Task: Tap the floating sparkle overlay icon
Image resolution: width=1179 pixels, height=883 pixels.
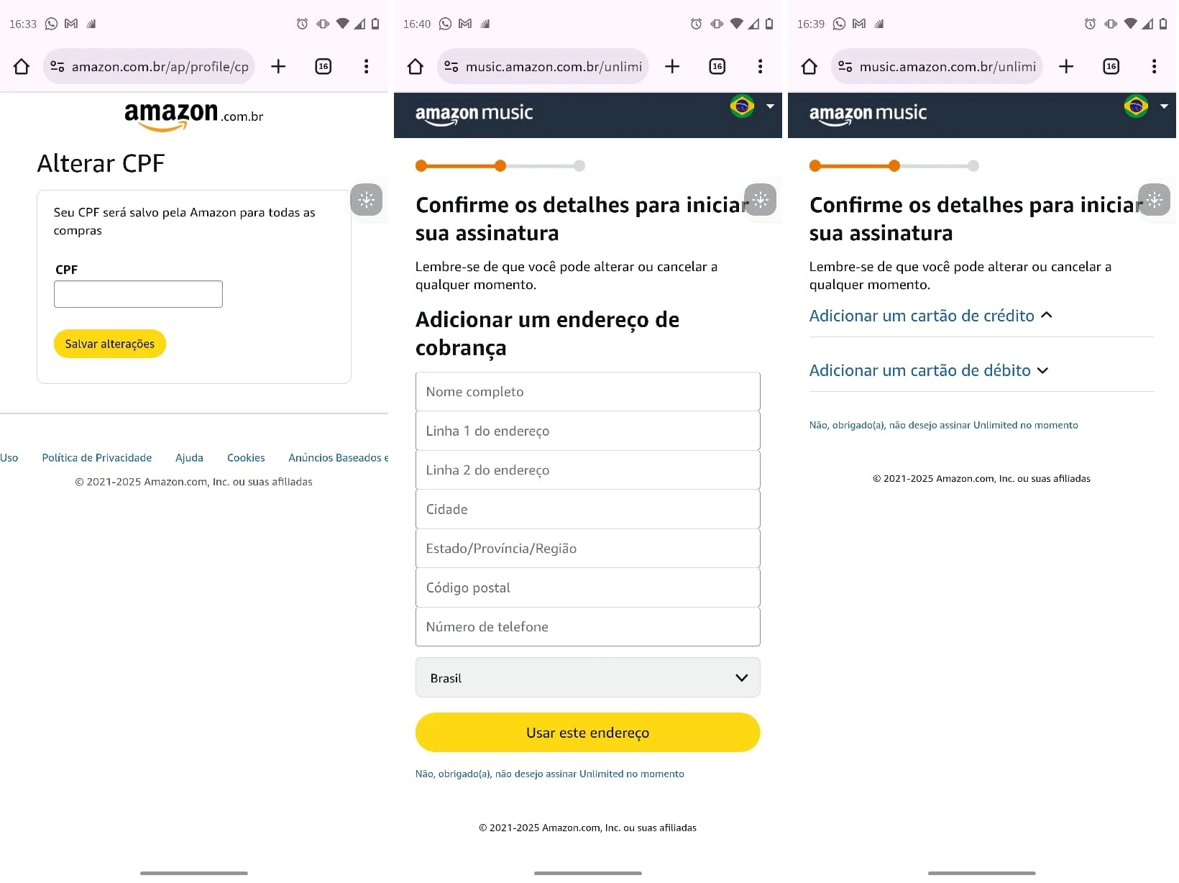Action: [x=367, y=200]
